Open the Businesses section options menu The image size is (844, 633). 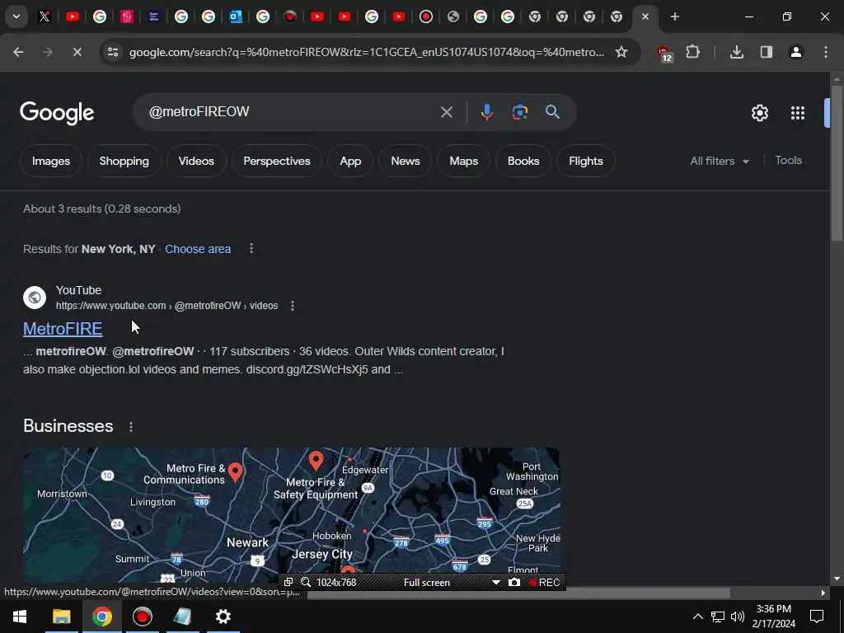click(x=131, y=427)
